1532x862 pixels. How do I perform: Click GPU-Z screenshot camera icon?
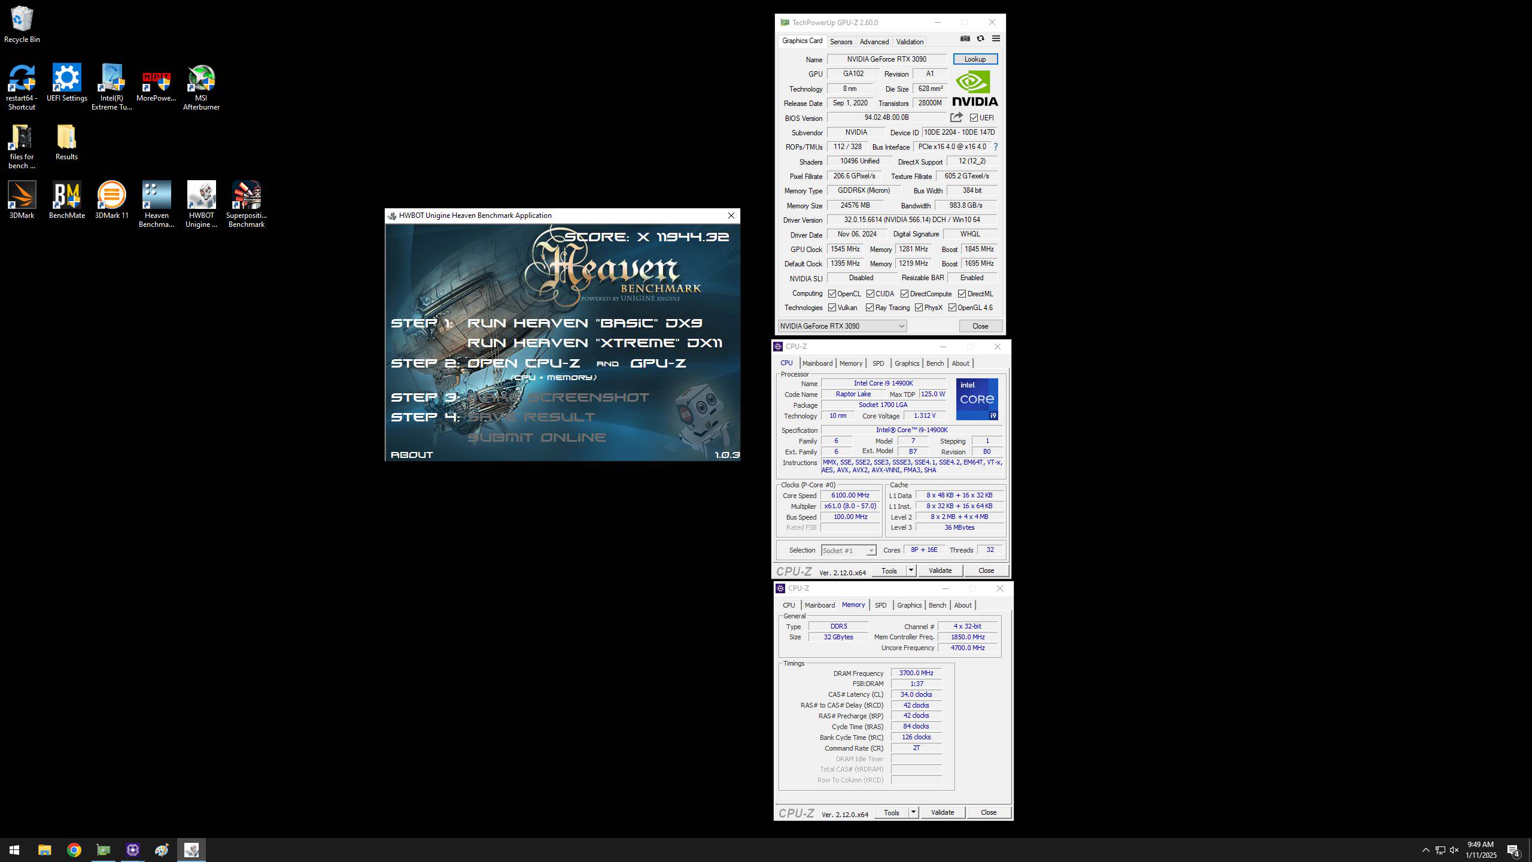(x=965, y=38)
